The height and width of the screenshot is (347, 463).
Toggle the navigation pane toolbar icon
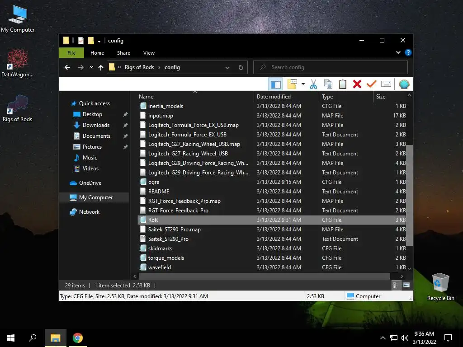(x=275, y=84)
